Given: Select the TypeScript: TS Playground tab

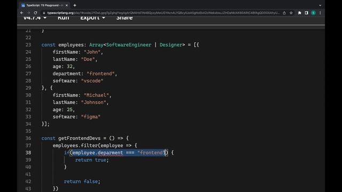Looking at the screenshot, I should pos(44,5).
